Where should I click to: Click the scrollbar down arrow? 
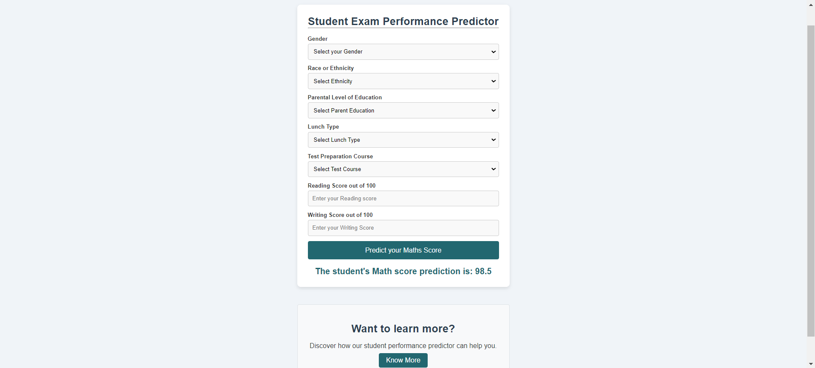coord(811,364)
